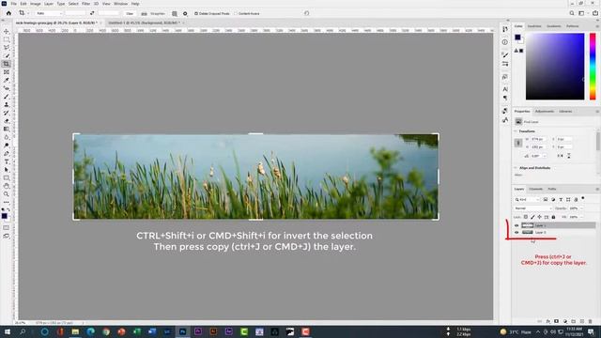Toggle lock image pixels brush icon
This screenshot has width=601, height=338.
pyautogui.click(x=532, y=217)
